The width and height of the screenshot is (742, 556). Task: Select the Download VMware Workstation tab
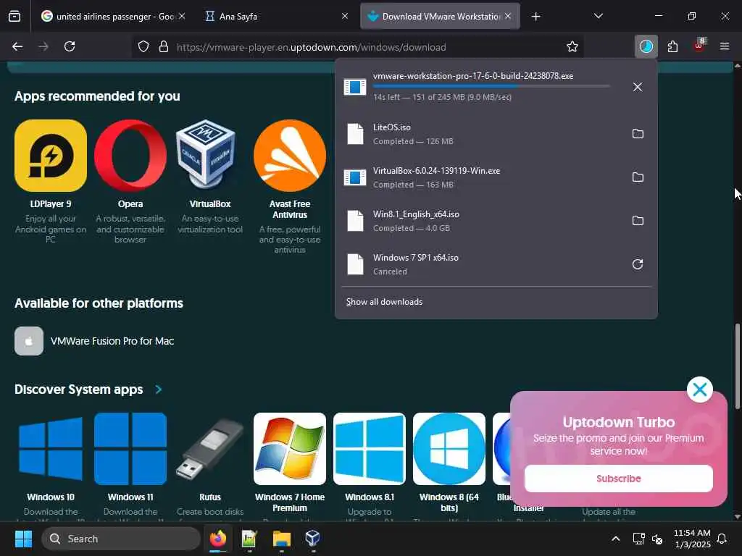(x=440, y=17)
